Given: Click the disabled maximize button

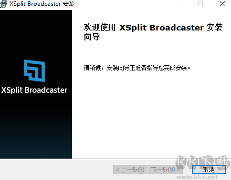Looking at the screenshot, I should [200, 4].
